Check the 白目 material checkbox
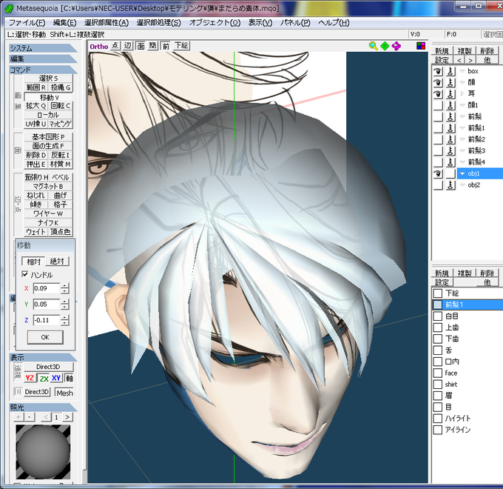This screenshot has width=503, height=489. (438, 316)
